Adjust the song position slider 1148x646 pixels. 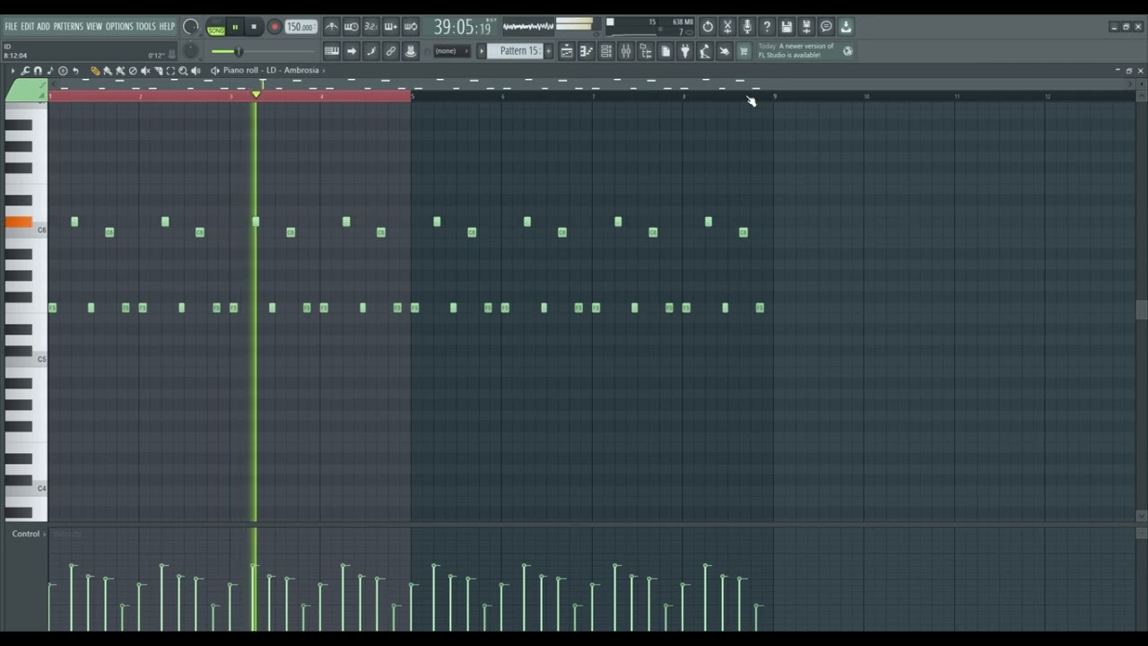[265, 51]
